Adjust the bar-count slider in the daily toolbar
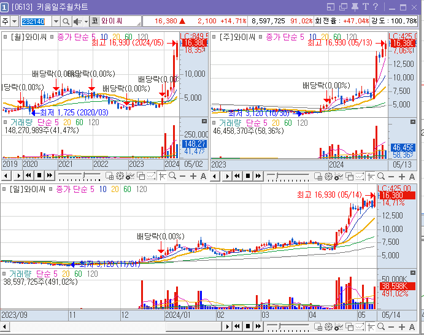 click(x=288, y=327)
